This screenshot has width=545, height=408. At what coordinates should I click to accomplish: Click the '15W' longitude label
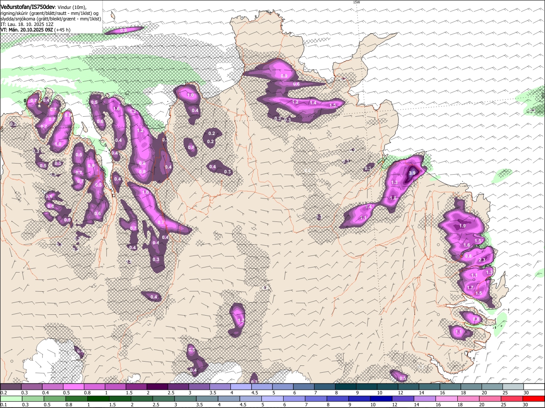(356, 2)
